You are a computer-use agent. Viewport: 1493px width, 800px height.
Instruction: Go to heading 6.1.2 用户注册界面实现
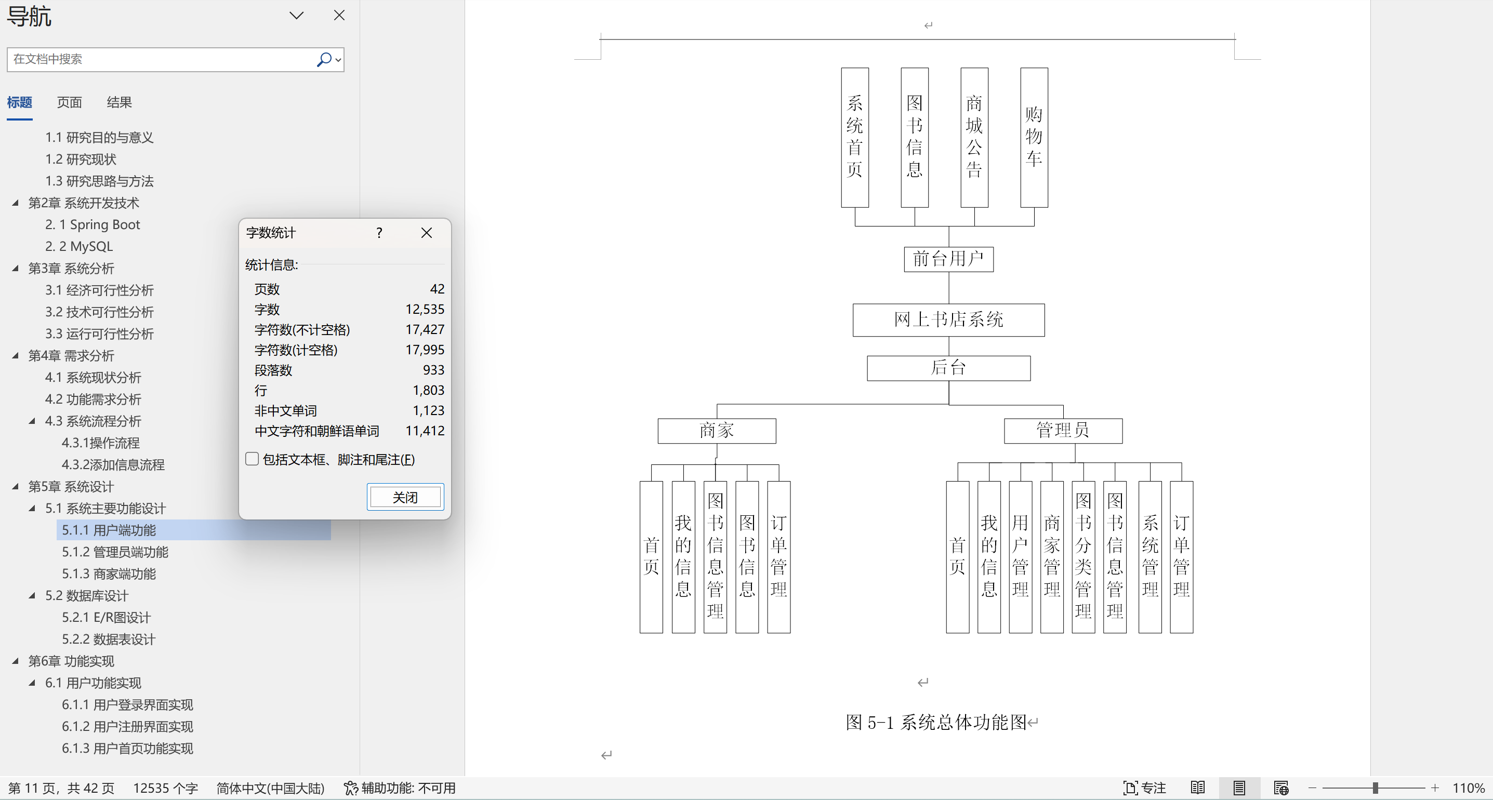pos(127,727)
